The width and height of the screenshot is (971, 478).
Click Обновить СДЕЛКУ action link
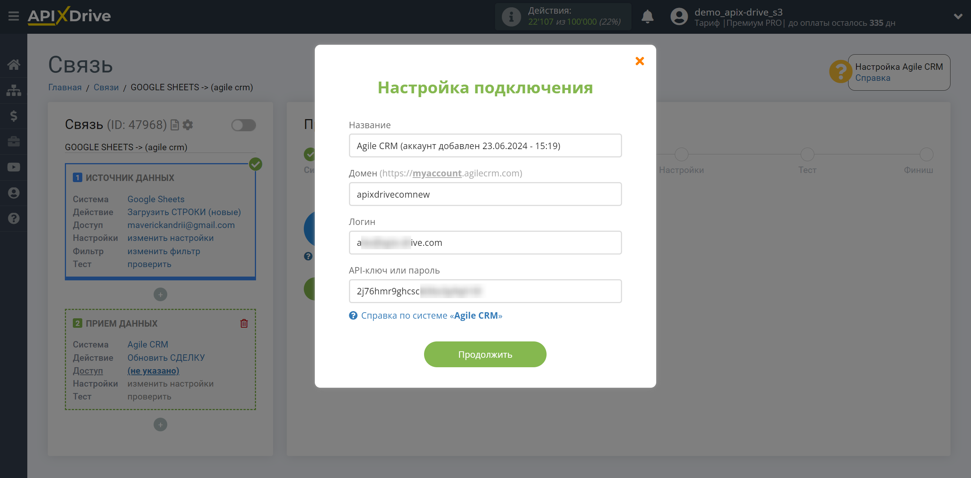click(x=166, y=358)
